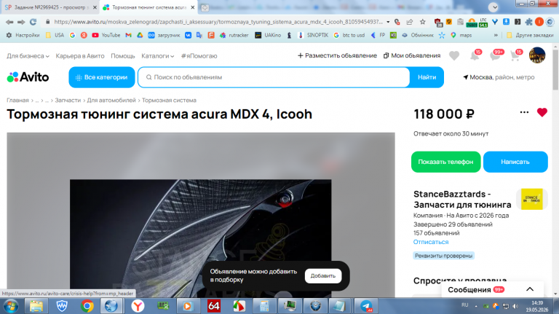Viewport: 559px width, 314px height.
Task: Open the maps bookmark
Action: pos(461,35)
